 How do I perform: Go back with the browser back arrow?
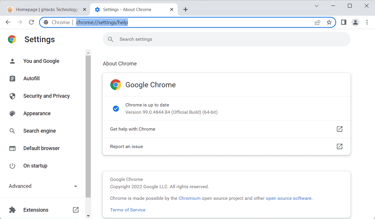(8, 22)
